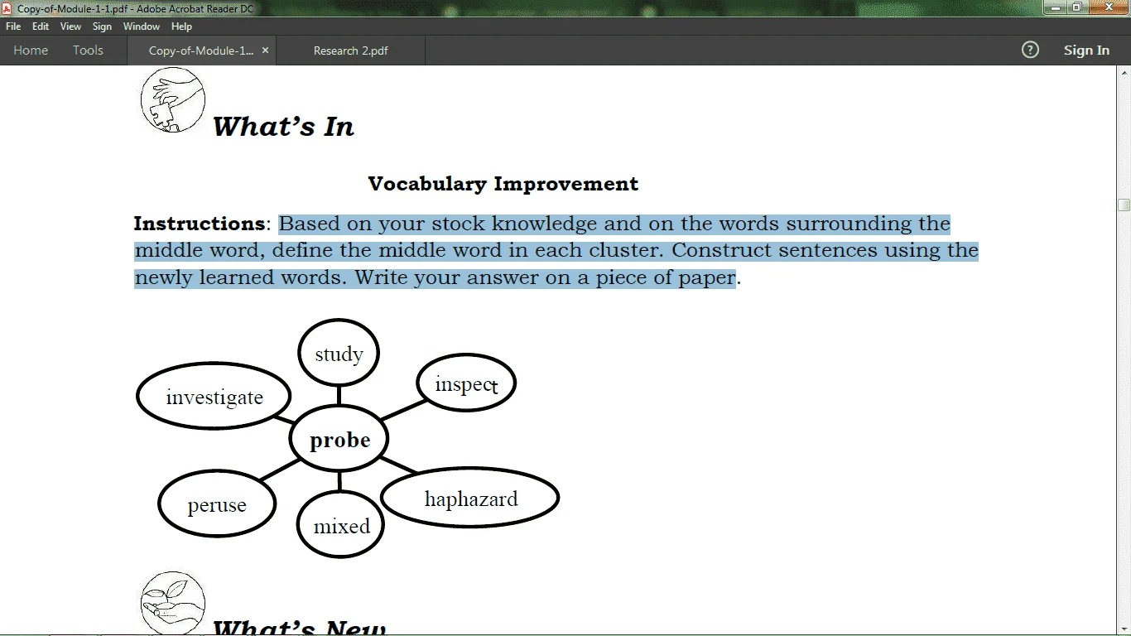Click the vertical scrollbar thumb
The width and height of the screenshot is (1131, 636).
tap(1124, 205)
